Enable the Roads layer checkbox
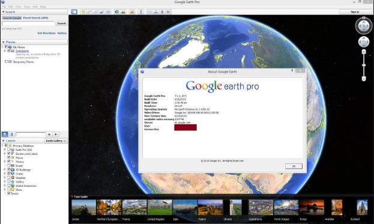 [9, 165]
